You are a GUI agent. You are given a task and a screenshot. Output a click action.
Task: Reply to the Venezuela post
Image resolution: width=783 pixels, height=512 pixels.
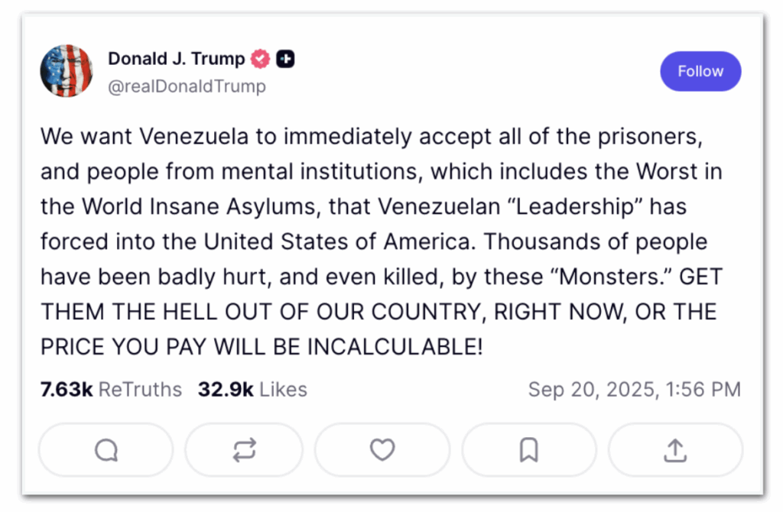coord(106,450)
